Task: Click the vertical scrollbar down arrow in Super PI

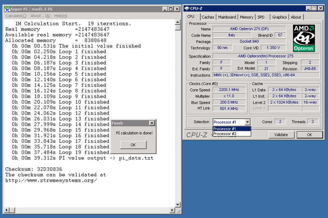Action: [178, 205]
